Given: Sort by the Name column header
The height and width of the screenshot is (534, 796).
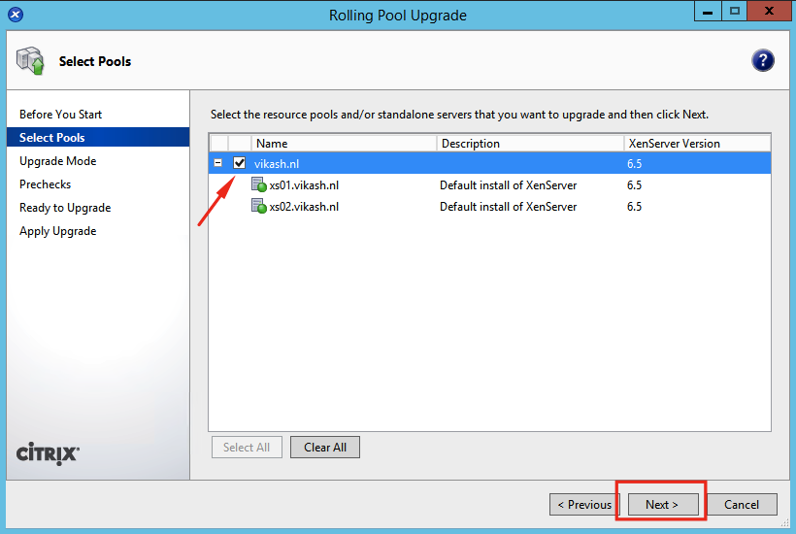Looking at the screenshot, I should 344,144.
